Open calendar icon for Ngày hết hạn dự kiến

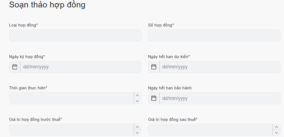154,67
